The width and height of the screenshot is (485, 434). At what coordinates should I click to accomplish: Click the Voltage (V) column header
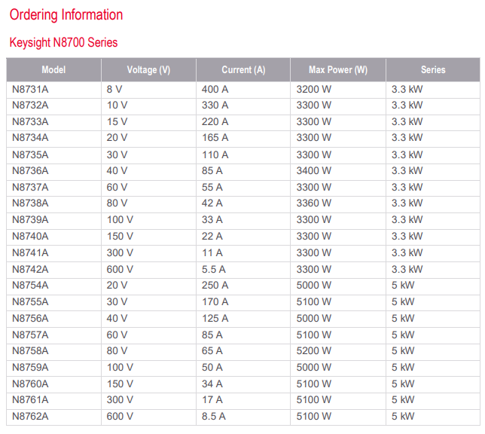[148, 69]
